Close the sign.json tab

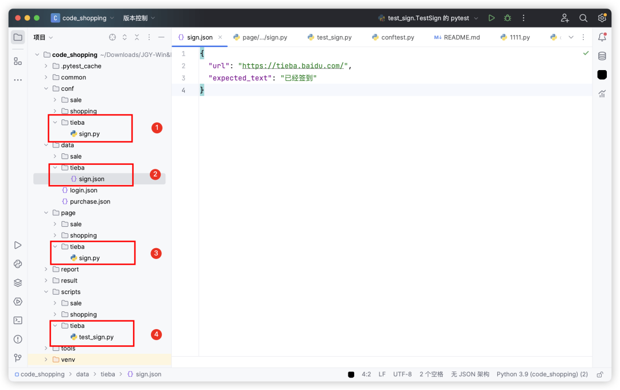pos(220,37)
